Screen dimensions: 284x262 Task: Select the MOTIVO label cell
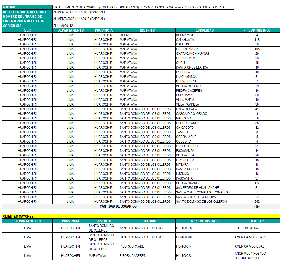pyautogui.click(x=27, y=7)
